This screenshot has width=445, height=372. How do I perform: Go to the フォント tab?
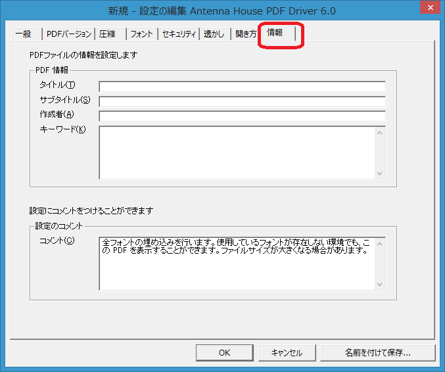tap(142, 34)
